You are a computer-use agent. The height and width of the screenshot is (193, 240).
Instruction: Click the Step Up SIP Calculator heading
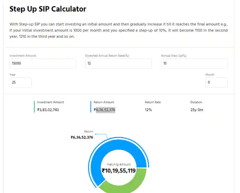48,9
